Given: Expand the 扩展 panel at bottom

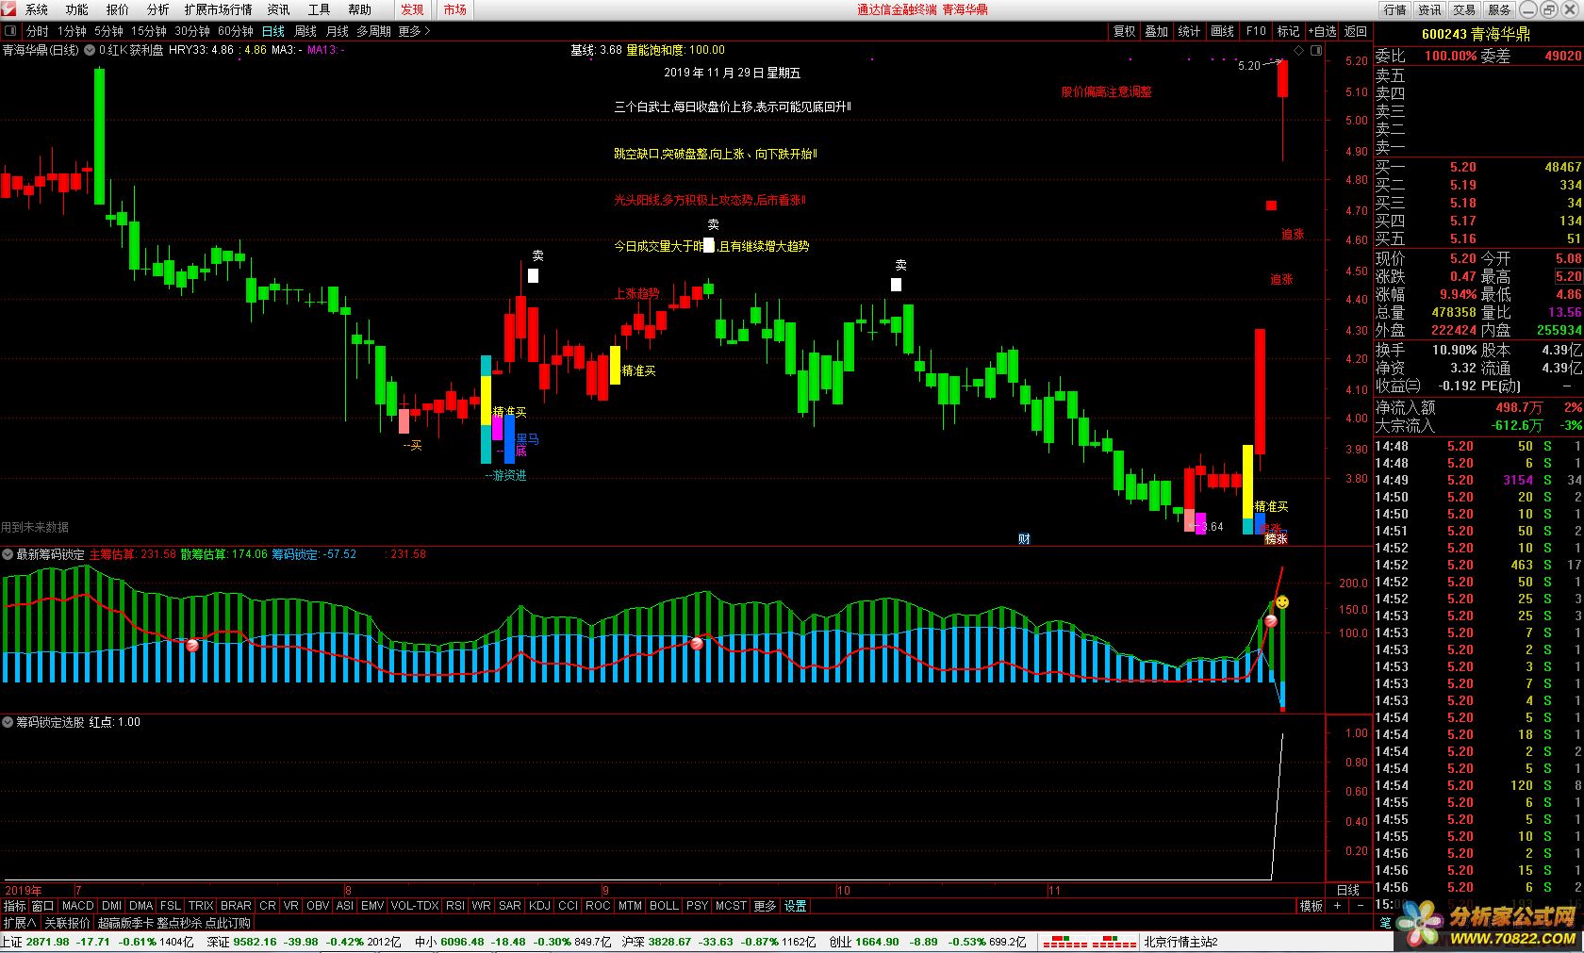Looking at the screenshot, I should pos(19,923).
